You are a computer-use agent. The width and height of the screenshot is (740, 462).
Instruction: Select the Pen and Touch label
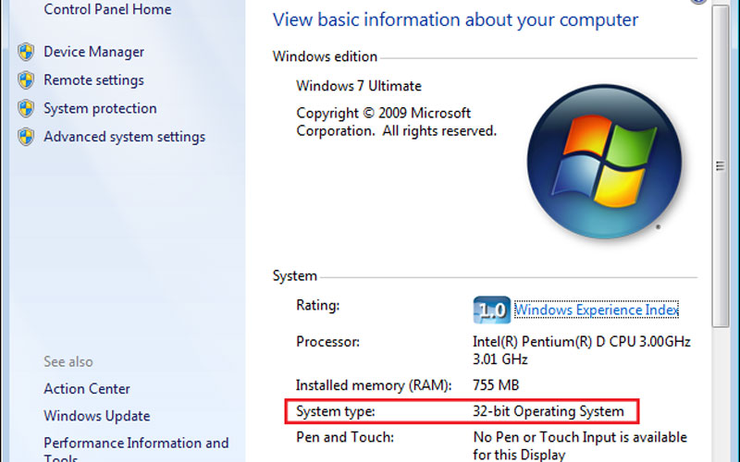[x=345, y=437]
